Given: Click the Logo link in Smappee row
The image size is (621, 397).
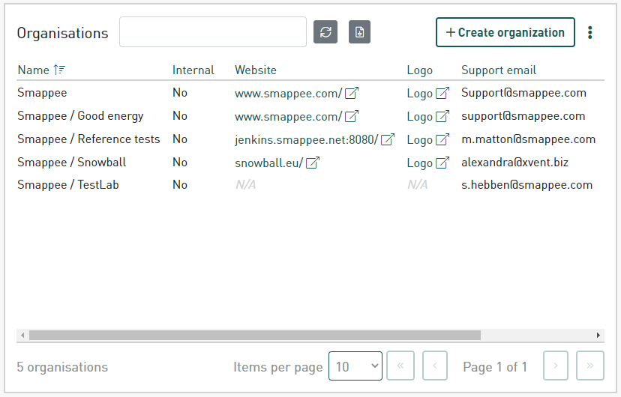Looking at the screenshot, I should [420, 94].
